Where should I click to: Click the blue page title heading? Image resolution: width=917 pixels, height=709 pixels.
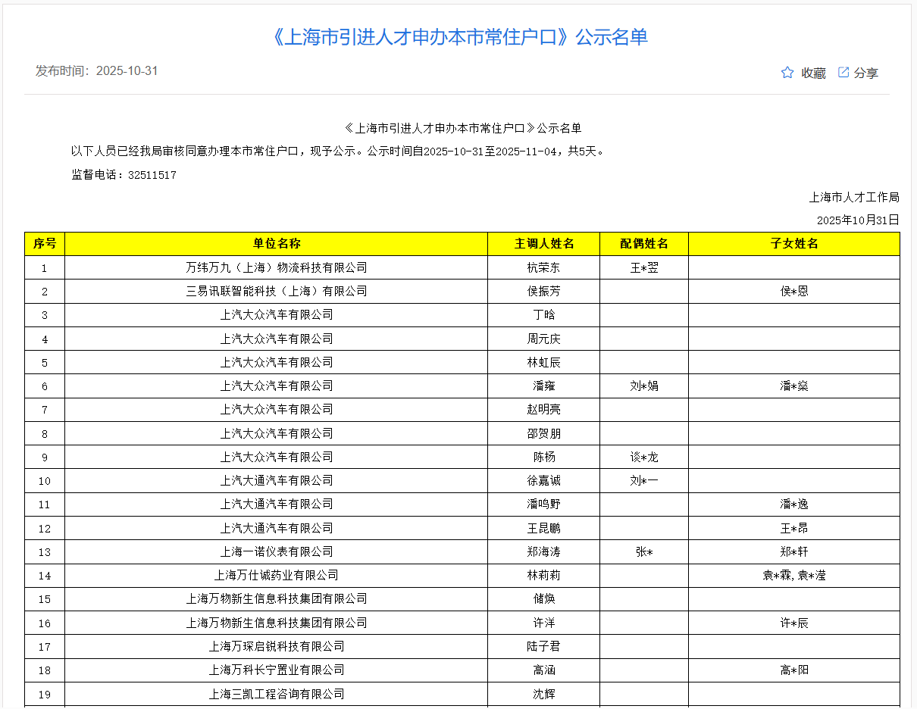pyautogui.click(x=458, y=37)
